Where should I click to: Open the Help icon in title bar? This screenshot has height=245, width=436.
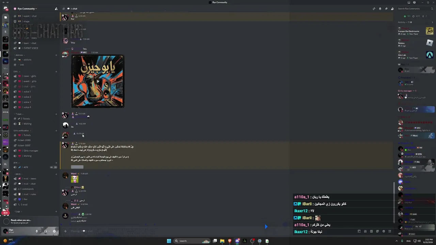415,2
